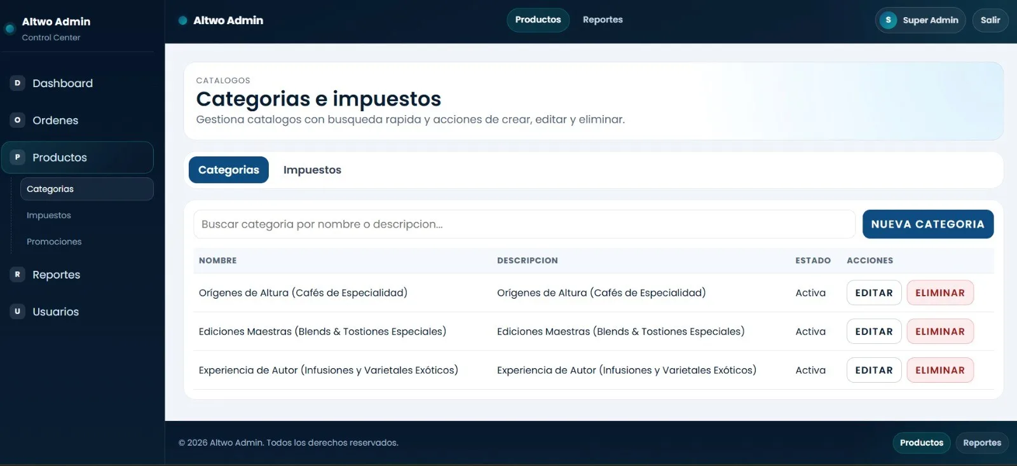The height and width of the screenshot is (466, 1017).
Task: Switch to the Categorias tab
Action: tap(229, 170)
